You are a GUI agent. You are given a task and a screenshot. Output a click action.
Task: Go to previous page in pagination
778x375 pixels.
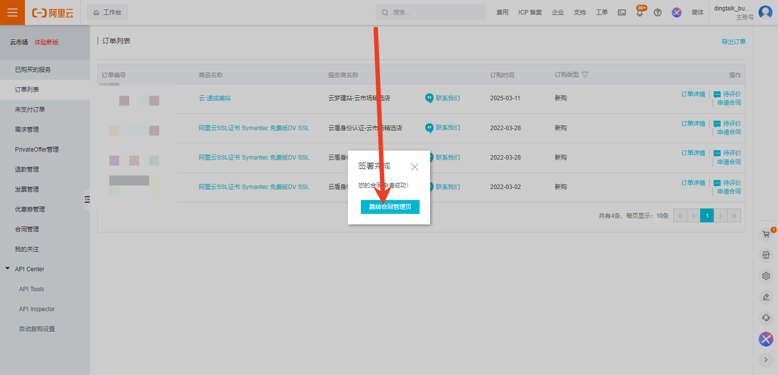pyautogui.click(x=694, y=215)
